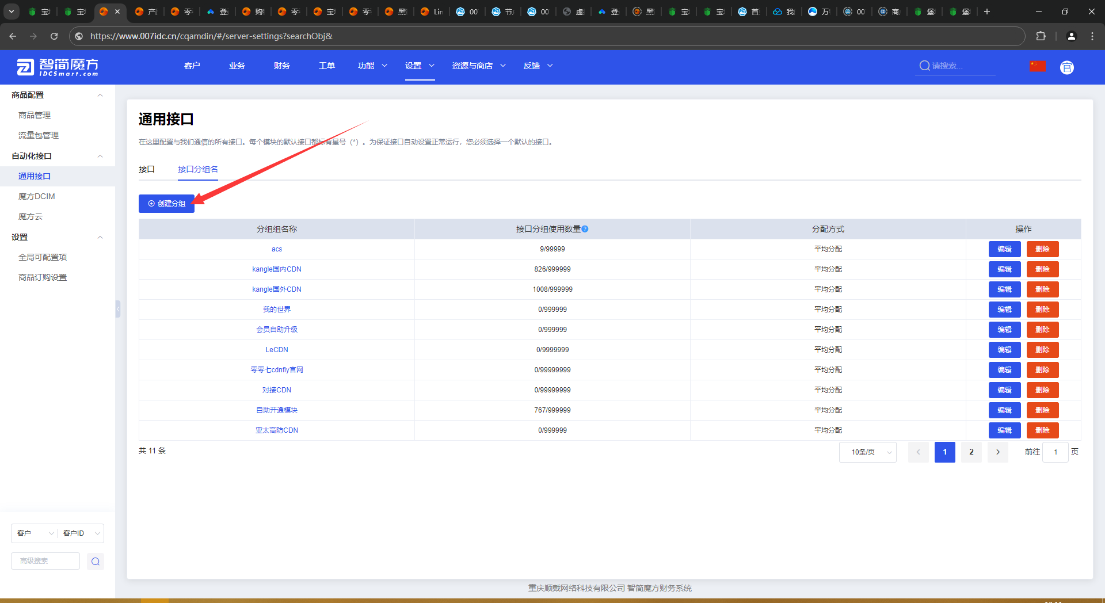
Task: Click the 创建分组 button
Action: [166, 204]
